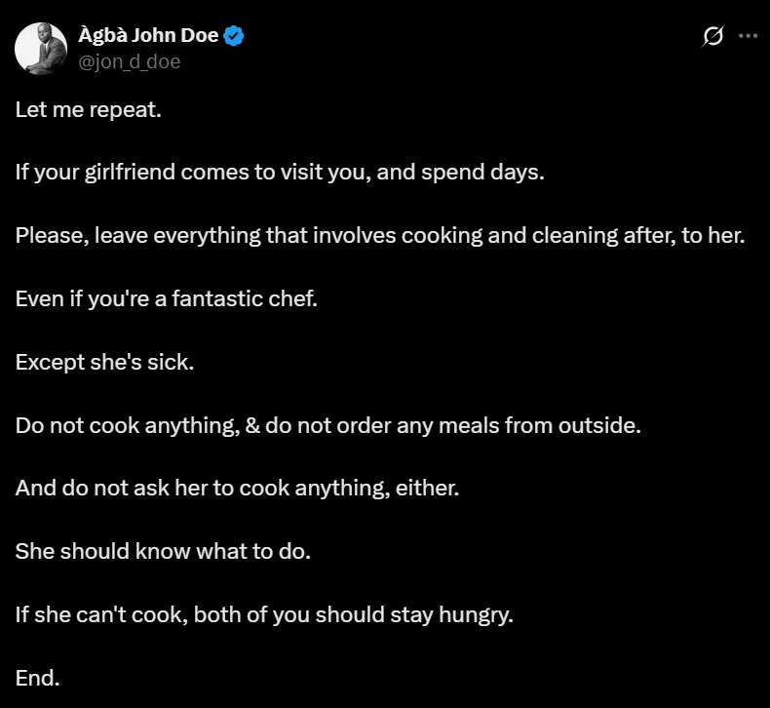Click the text "Even if you're a fantastic chef."
The height and width of the screenshot is (708, 770).
(167, 299)
